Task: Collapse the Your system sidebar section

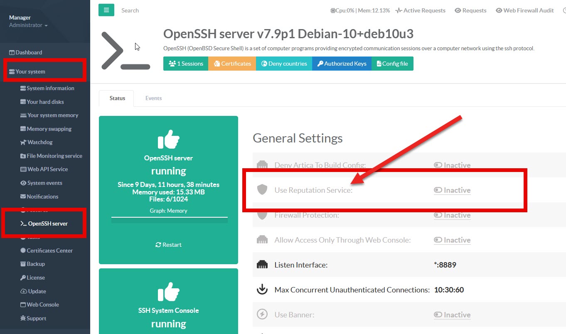Action: click(30, 71)
